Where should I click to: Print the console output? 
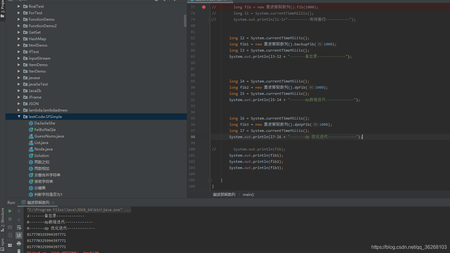(x=19, y=243)
